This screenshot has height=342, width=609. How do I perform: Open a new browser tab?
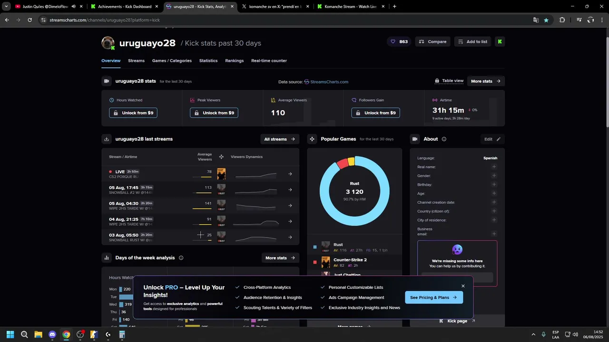pyautogui.click(x=394, y=7)
